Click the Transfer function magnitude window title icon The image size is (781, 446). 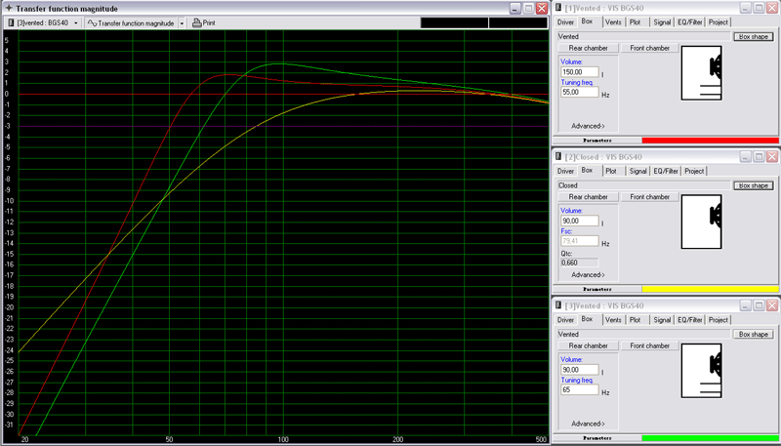pos(9,9)
